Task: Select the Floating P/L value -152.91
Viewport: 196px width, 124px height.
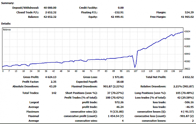Action: [119, 12]
